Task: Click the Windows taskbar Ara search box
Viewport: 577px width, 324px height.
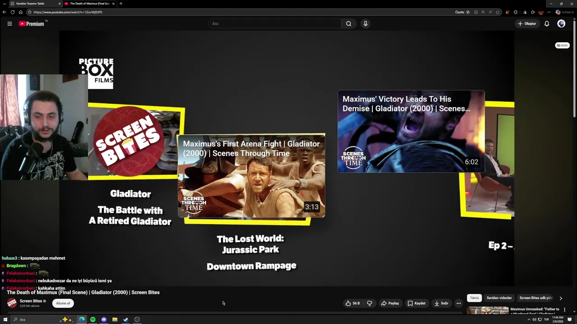Action: [x=43, y=319]
